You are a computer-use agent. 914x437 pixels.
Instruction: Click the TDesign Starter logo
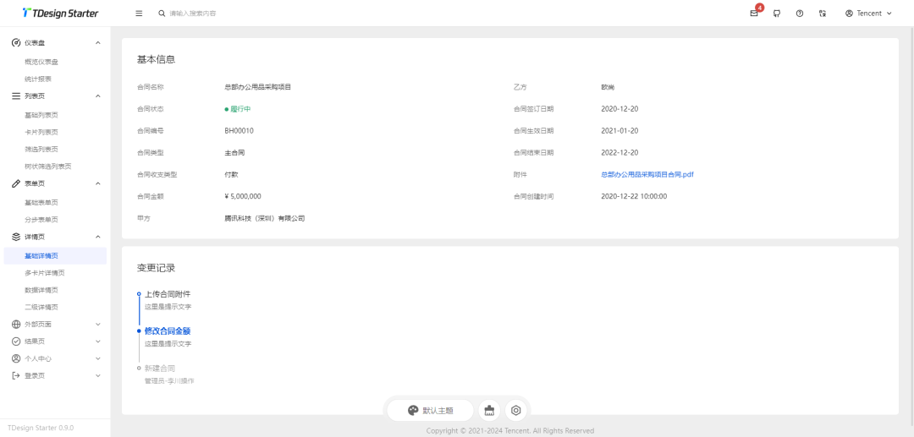[x=60, y=14]
